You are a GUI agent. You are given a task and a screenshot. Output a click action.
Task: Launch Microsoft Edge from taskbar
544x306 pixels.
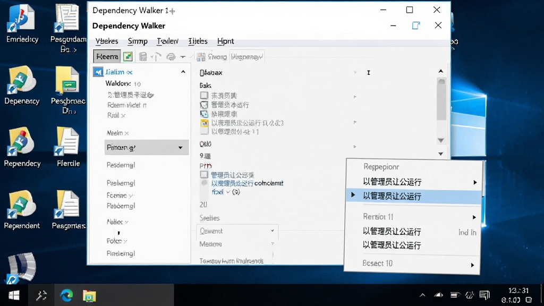(x=66, y=295)
